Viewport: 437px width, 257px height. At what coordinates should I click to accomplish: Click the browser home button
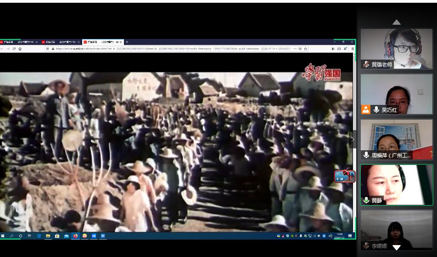(20, 49)
